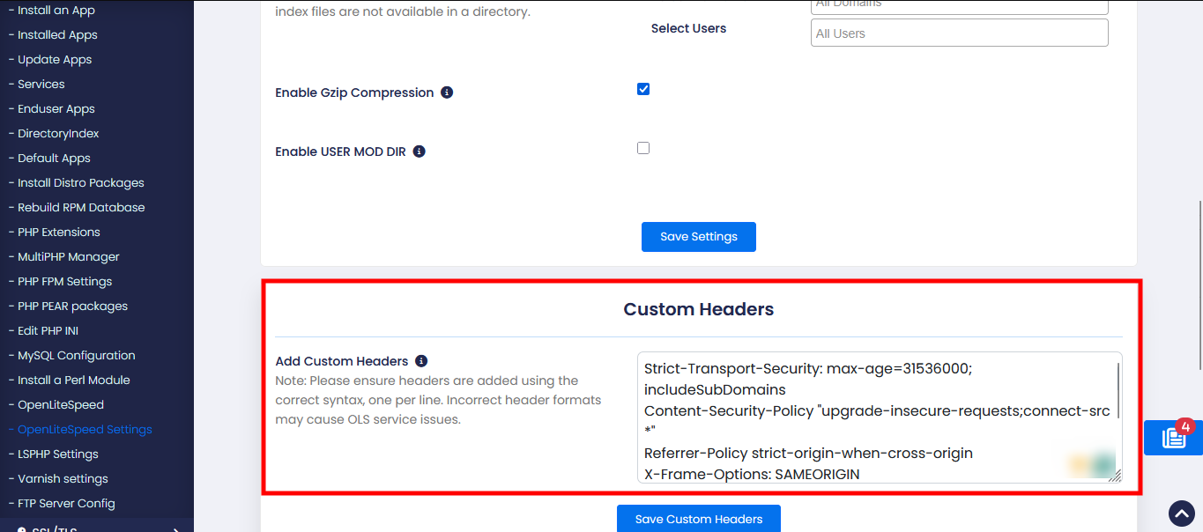
Task: Go to MultiPHP Manager in sidebar
Action: pyautogui.click(x=69, y=257)
